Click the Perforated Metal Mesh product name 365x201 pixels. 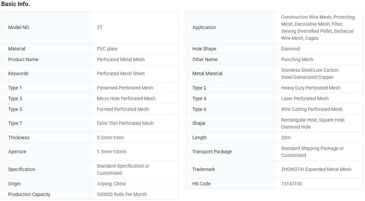121,59
